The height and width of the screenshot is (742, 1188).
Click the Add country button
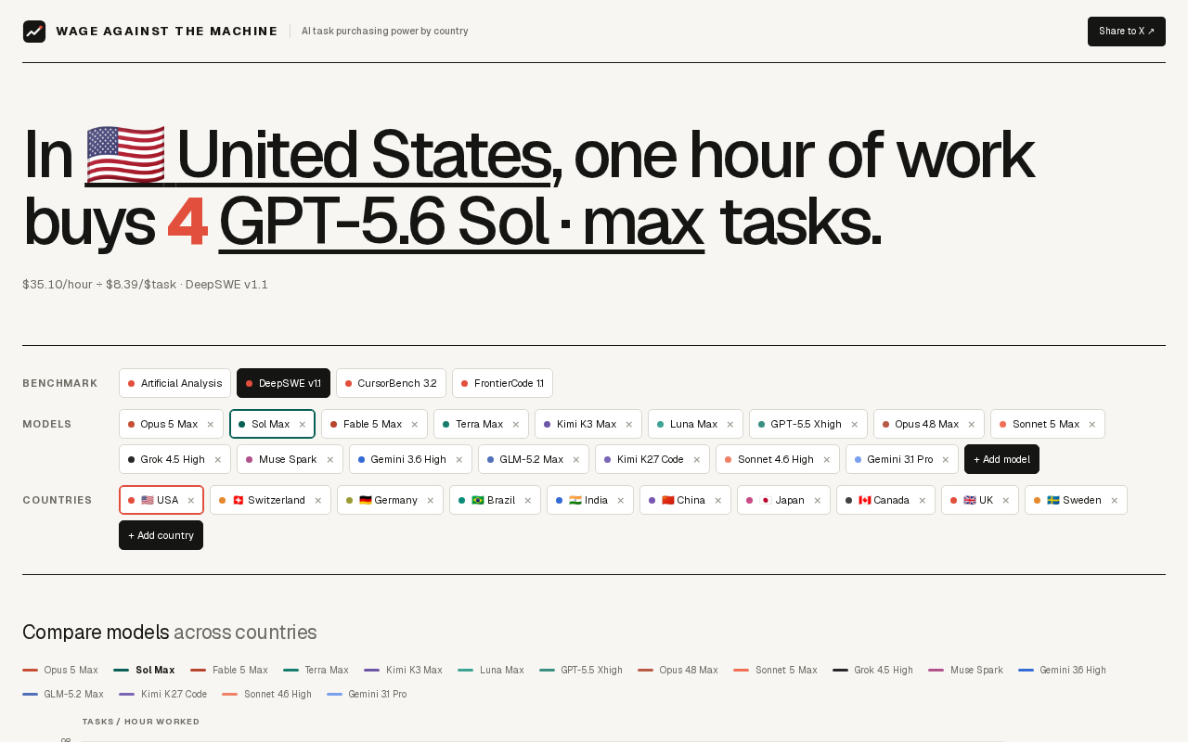[161, 535]
